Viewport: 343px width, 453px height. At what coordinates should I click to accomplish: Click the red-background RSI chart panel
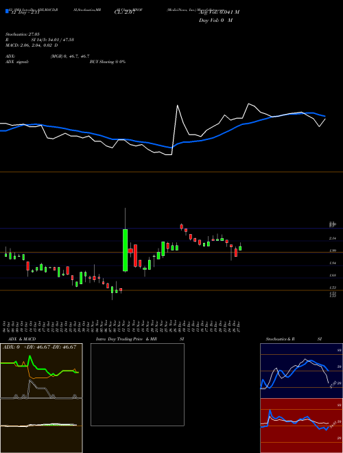pyautogui.click(x=301, y=426)
